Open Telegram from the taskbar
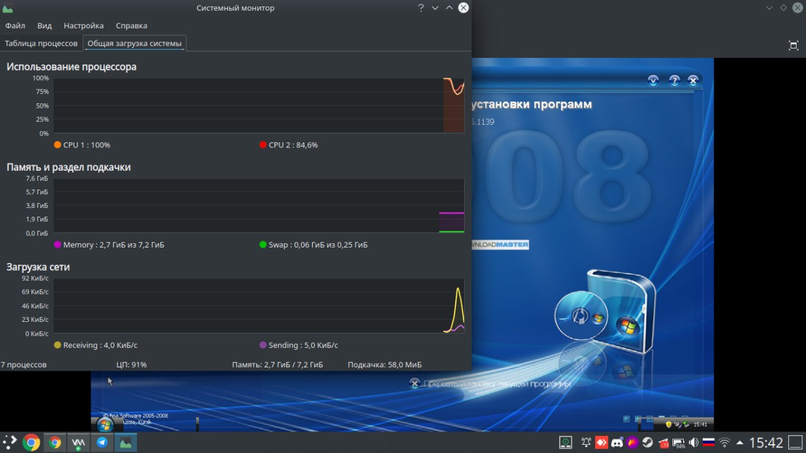This screenshot has width=806, height=453. 102,443
